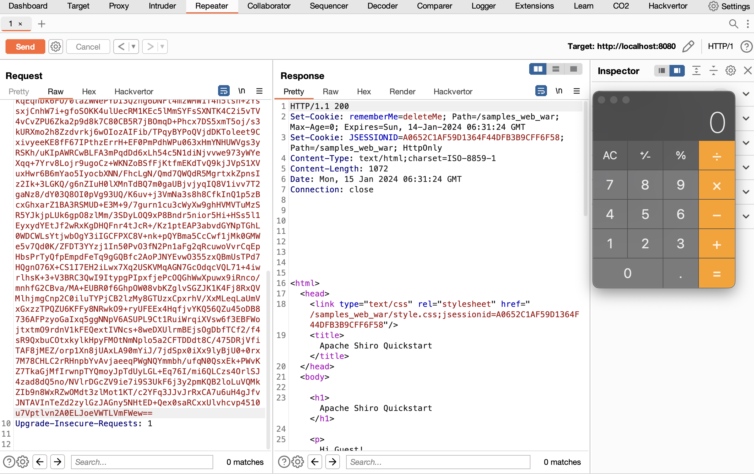Toggle response non-printable characters \n
This screenshot has height=474, width=754.
[559, 91]
